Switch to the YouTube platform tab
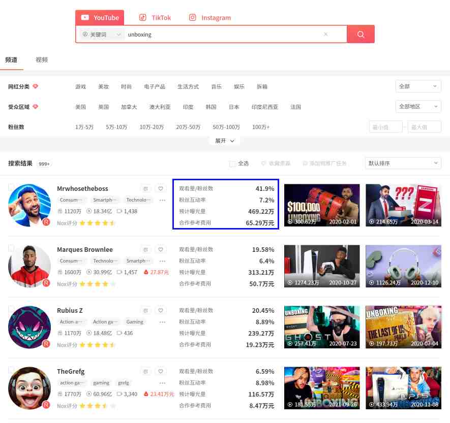This screenshot has height=423, width=450. (x=100, y=17)
